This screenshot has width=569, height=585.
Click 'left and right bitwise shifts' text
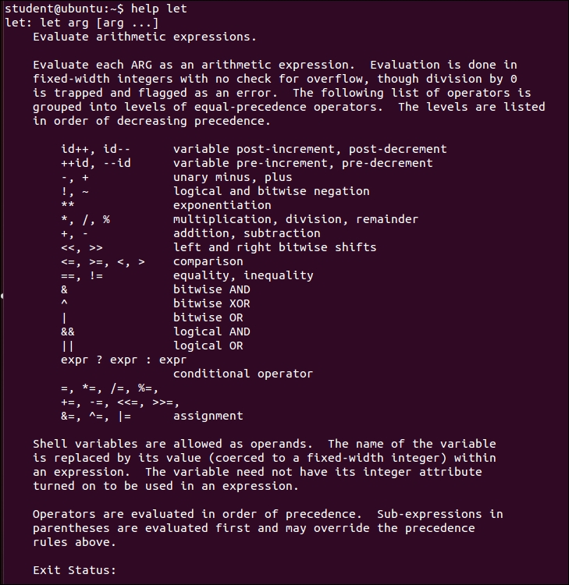275,247
